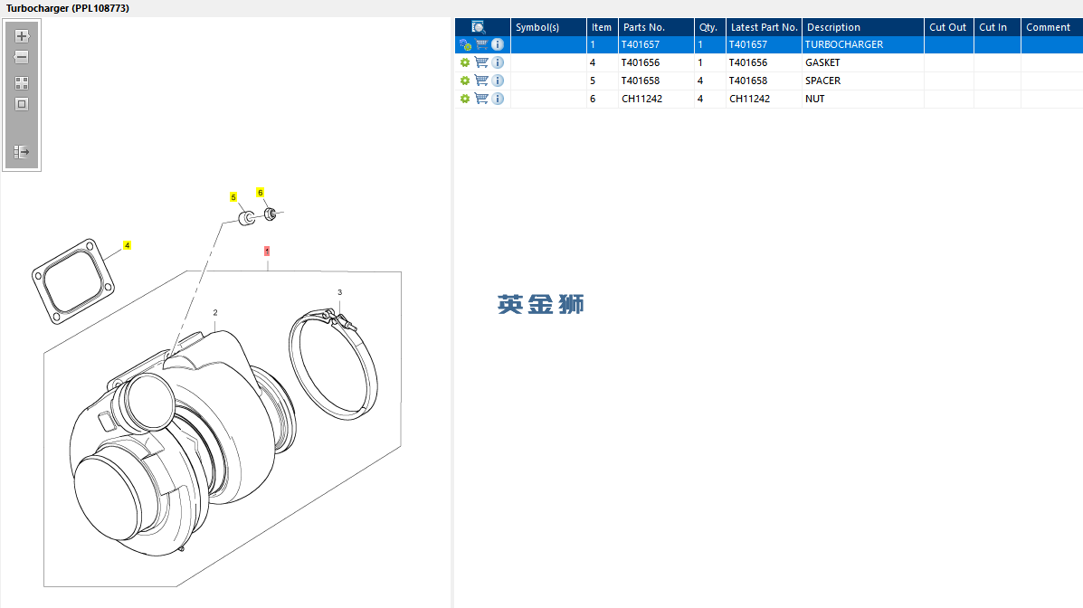
Task: Zoom in on the diagram with plus button
Action: click(x=22, y=36)
